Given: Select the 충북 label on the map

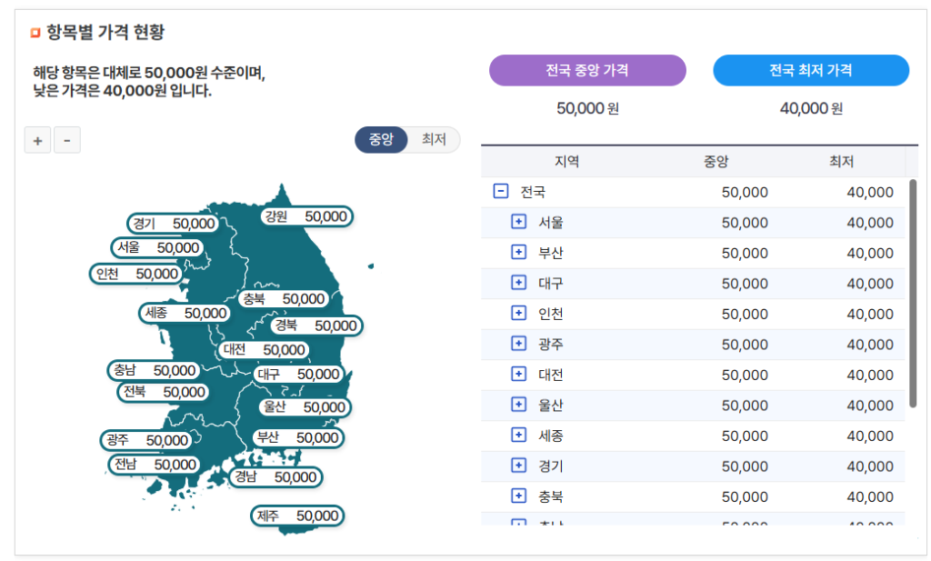Looking at the screenshot, I should click(284, 298).
